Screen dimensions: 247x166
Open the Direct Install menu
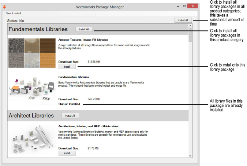(x=14, y=14)
